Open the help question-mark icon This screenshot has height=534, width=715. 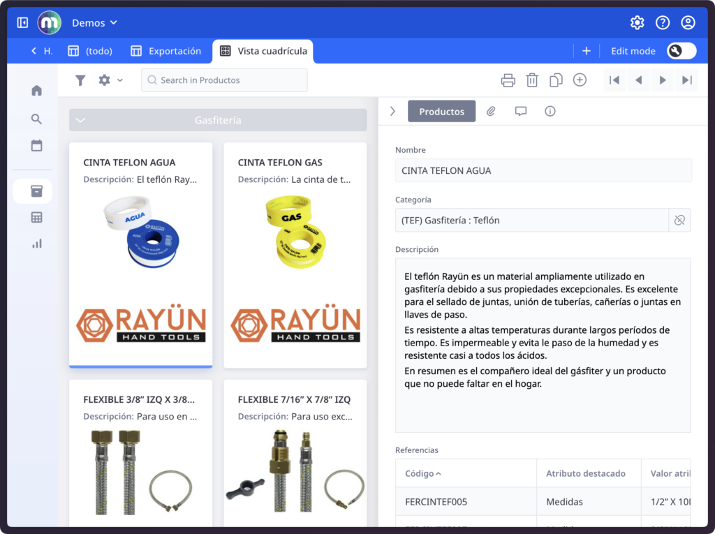click(x=663, y=22)
